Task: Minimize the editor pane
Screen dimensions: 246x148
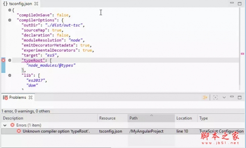Action: pyautogui.click(x=232, y=3)
